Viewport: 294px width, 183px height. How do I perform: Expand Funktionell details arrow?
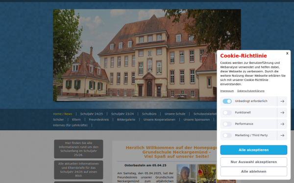[x=282, y=113]
